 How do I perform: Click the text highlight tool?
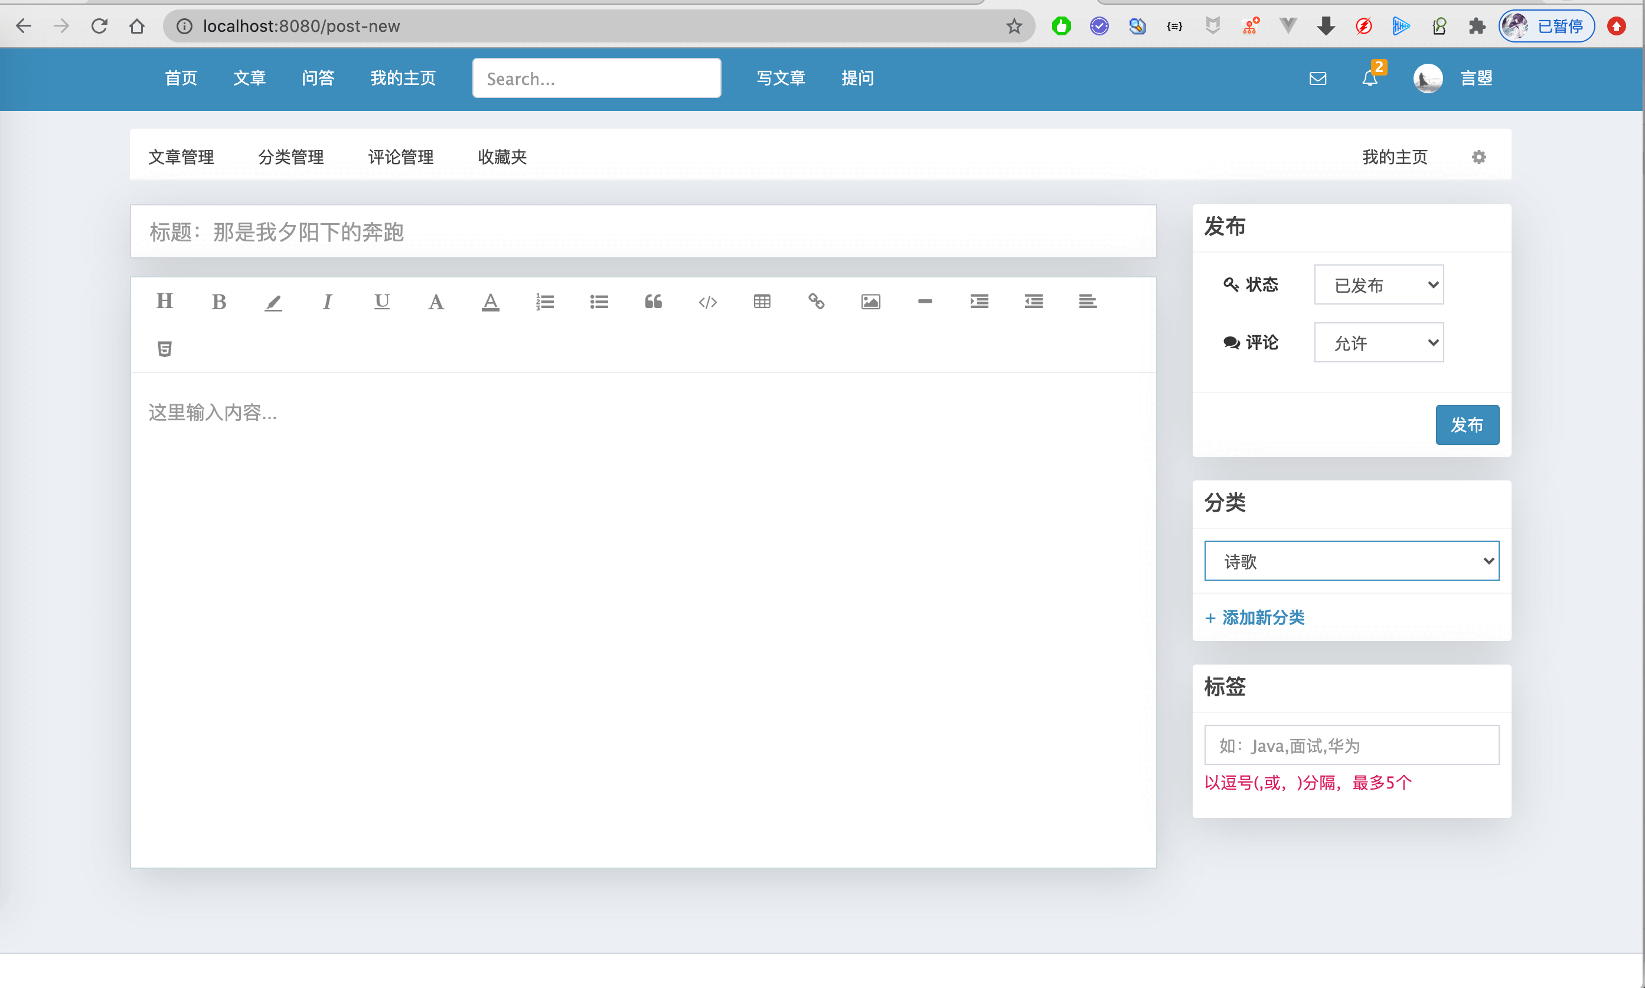[x=273, y=301]
